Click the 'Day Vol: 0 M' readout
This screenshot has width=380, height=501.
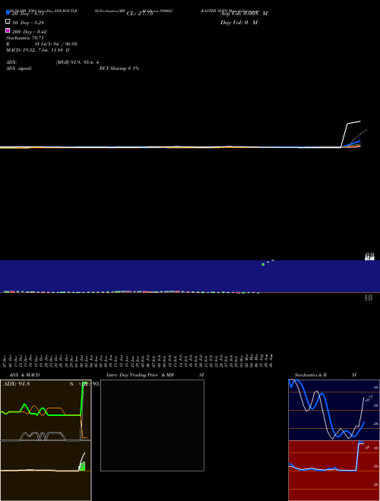(x=239, y=22)
